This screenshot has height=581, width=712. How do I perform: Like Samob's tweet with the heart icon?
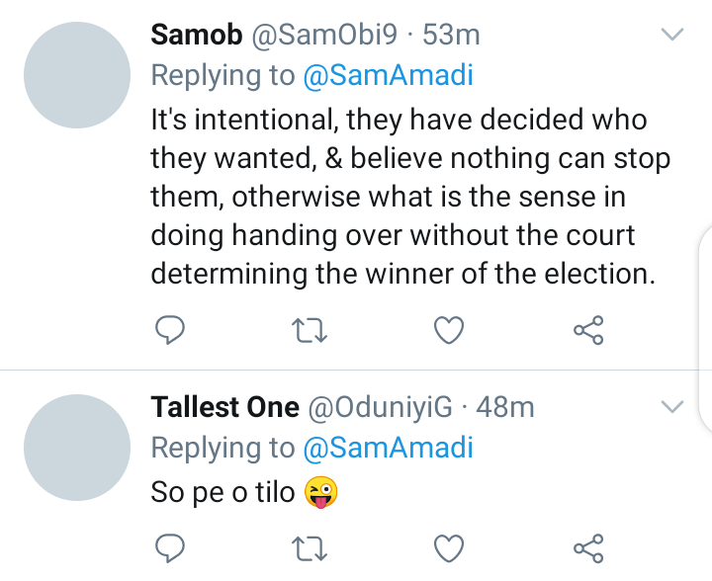(x=449, y=330)
